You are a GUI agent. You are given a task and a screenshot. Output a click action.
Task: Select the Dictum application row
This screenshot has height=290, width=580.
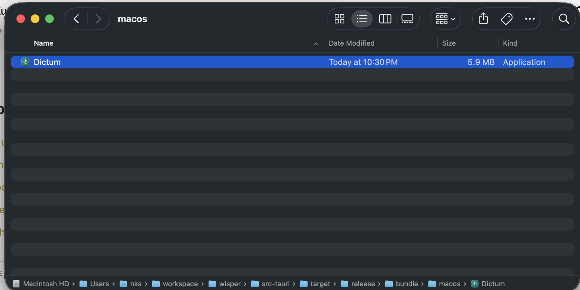[x=188, y=62]
